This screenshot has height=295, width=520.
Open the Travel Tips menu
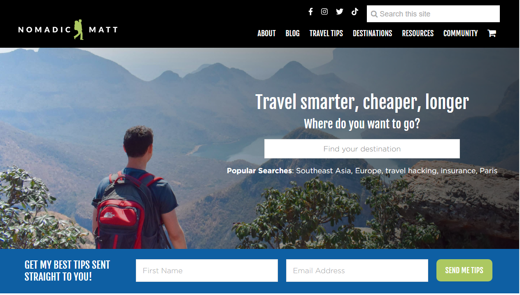326,33
